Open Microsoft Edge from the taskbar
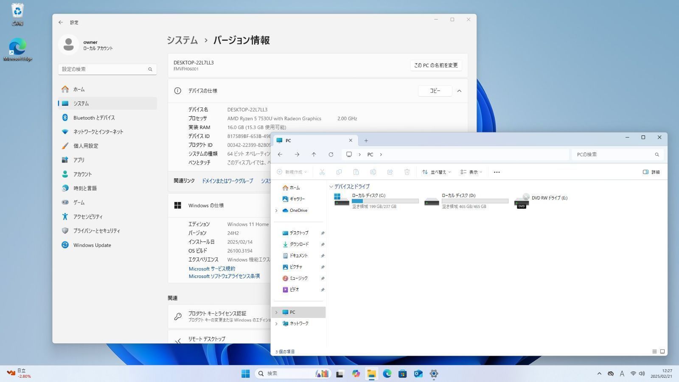Image resolution: width=679 pixels, height=382 pixels. point(387,374)
